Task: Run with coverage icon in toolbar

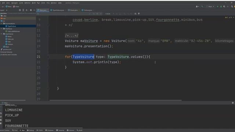Action: point(224,7)
